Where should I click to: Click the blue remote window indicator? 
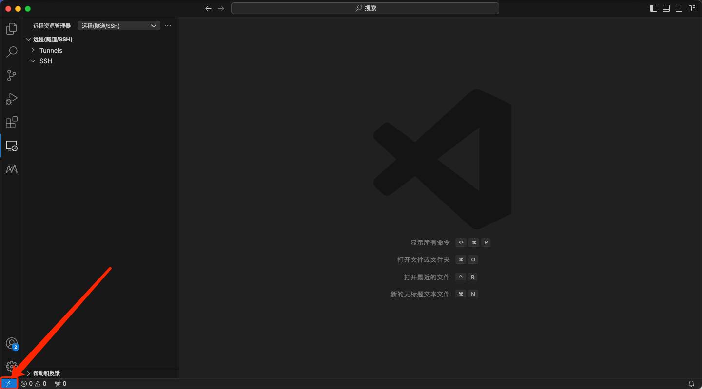click(x=9, y=384)
